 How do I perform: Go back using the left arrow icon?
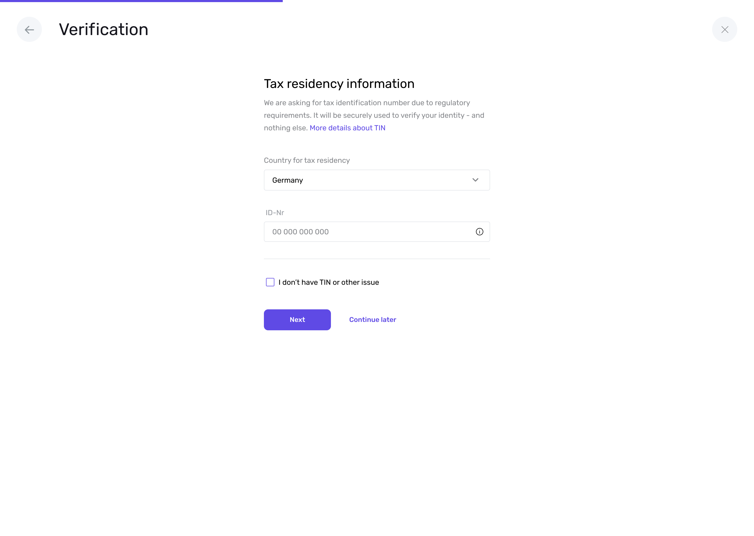tap(29, 30)
